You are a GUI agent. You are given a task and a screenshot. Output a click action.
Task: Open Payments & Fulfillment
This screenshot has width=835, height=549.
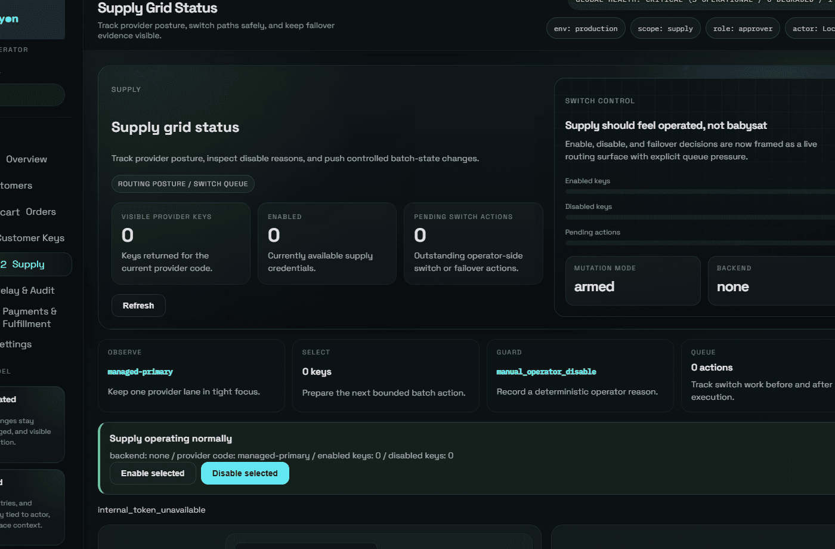(x=30, y=317)
